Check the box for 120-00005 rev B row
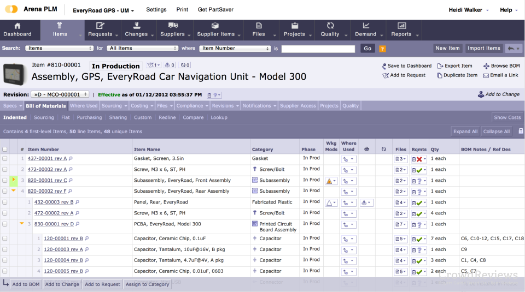 5,271
